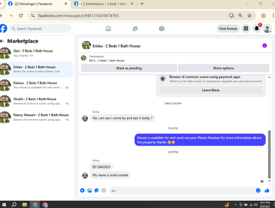The height and width of the screenshot is (208, 275).
Task: Click the browser address bar URL
Action: click(x=78, y=15)
